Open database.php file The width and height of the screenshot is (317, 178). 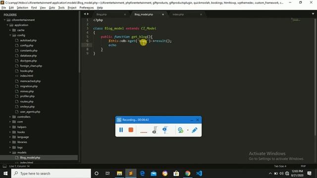[29, 55]
